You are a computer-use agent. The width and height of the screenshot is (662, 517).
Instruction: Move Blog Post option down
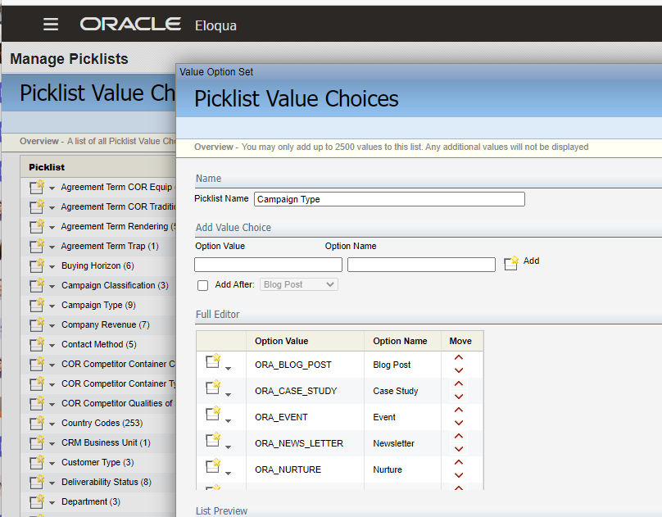tap(459, 370)
